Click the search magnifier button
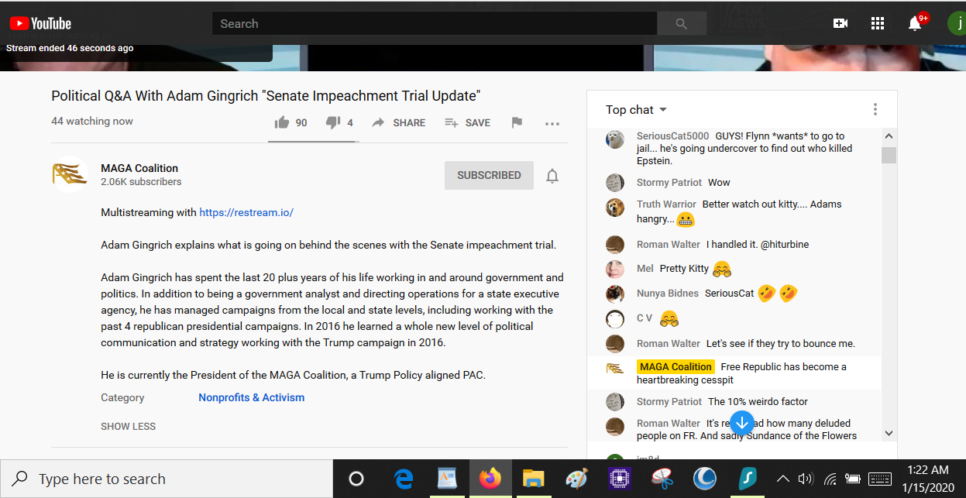Screen dimensions: 966x498 point(681,24)
